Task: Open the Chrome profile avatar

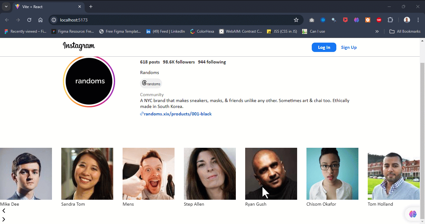Action: (407, 20)
